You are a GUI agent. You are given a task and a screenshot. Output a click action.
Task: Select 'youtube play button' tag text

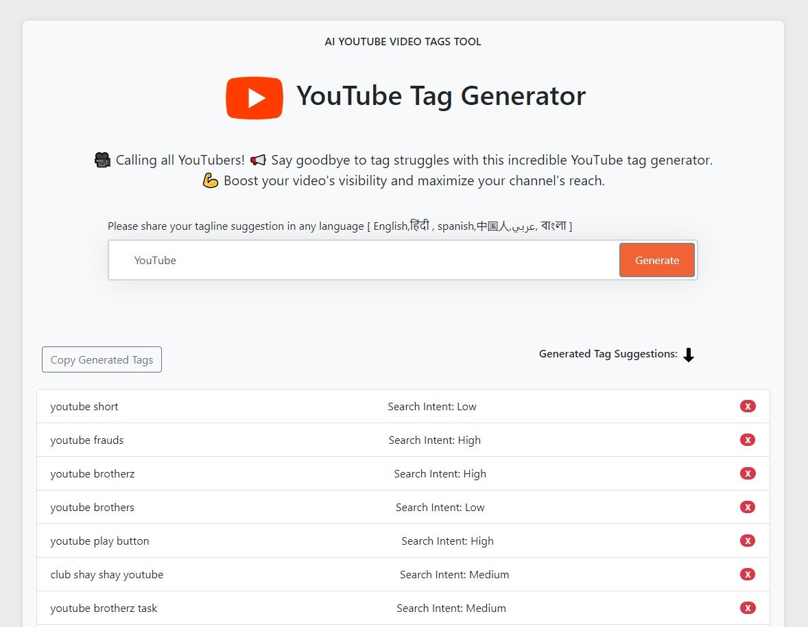point(99,541)
